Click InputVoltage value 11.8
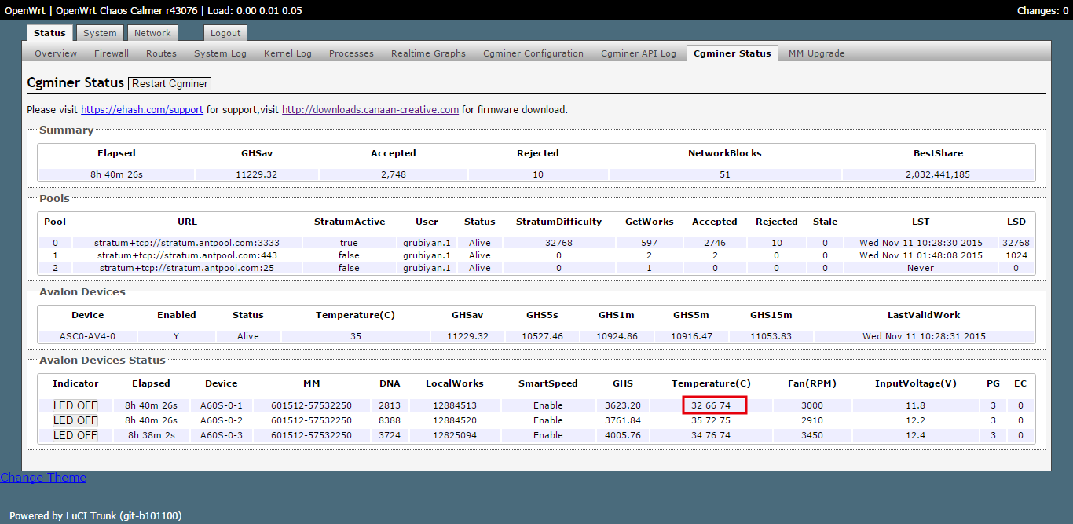The height and width of the screenshot is (524, 1073). pos(916,405)
